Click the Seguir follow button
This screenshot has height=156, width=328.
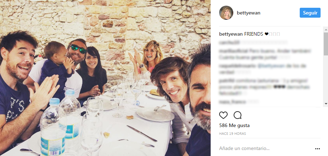tap(310, 13)
